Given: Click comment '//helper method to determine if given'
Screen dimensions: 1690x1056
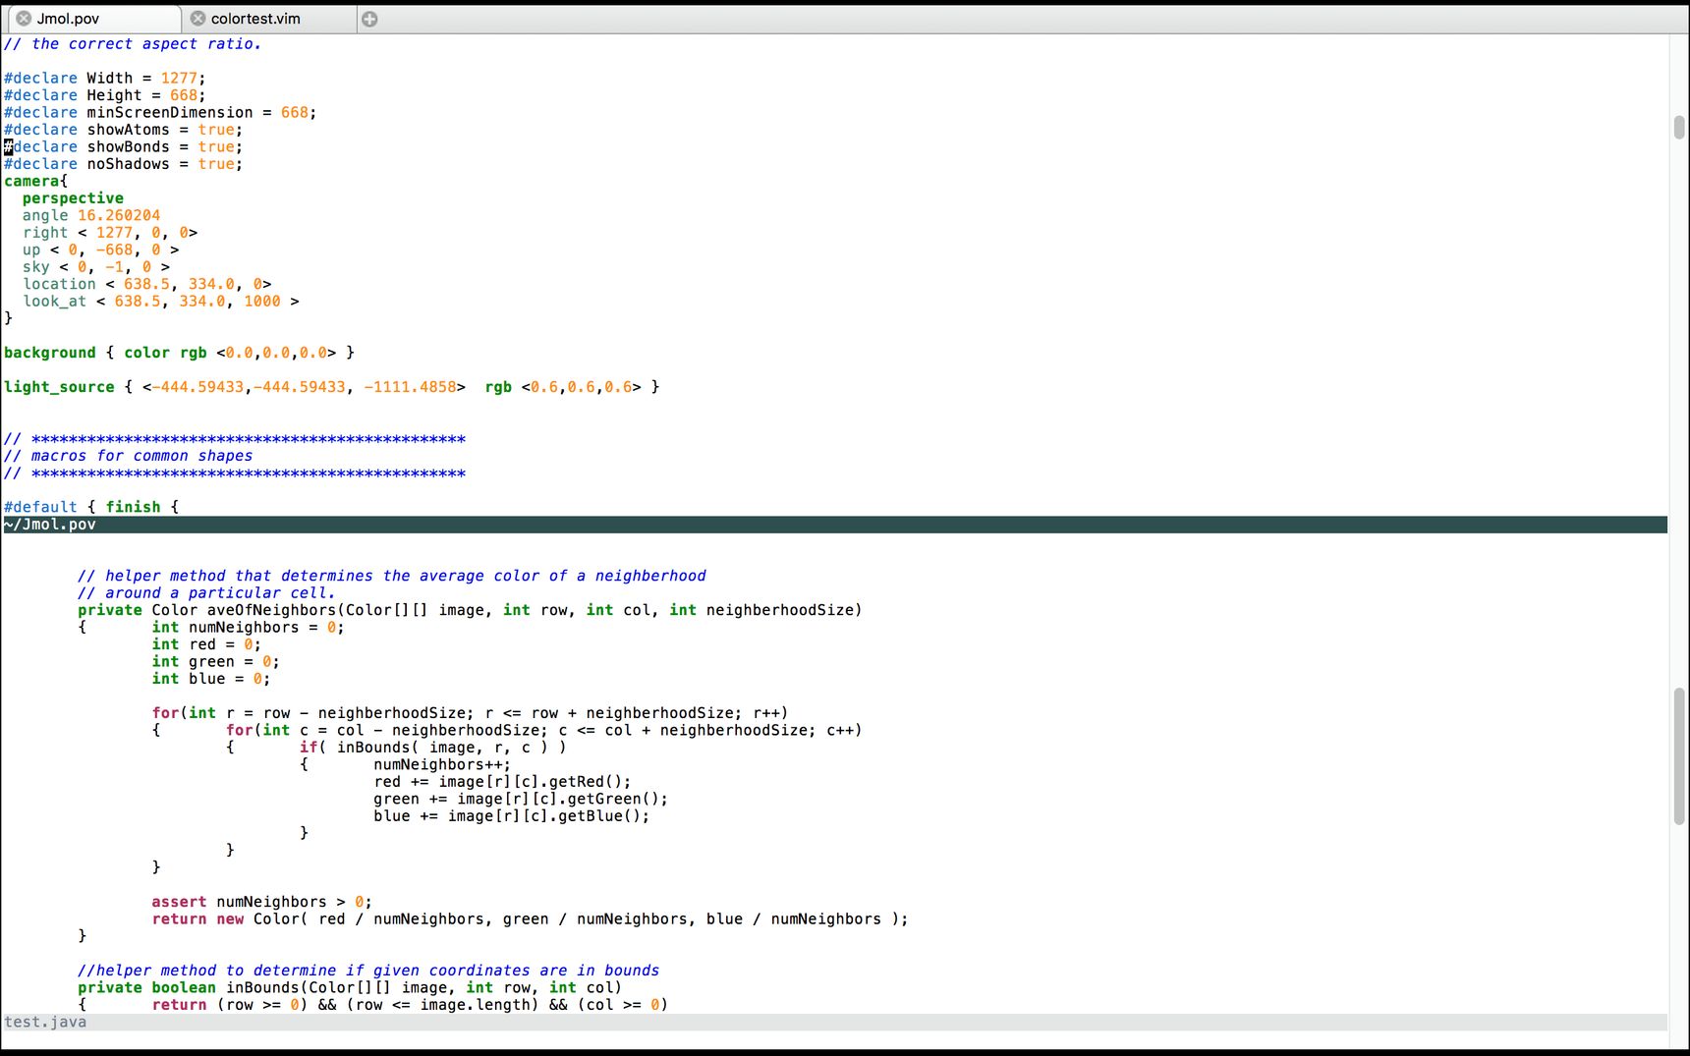Looking at the screenshot, I should [368, 971].
